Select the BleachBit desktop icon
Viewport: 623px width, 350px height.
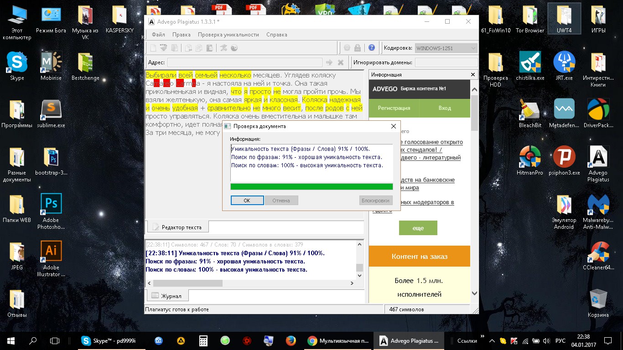[530, 113]
